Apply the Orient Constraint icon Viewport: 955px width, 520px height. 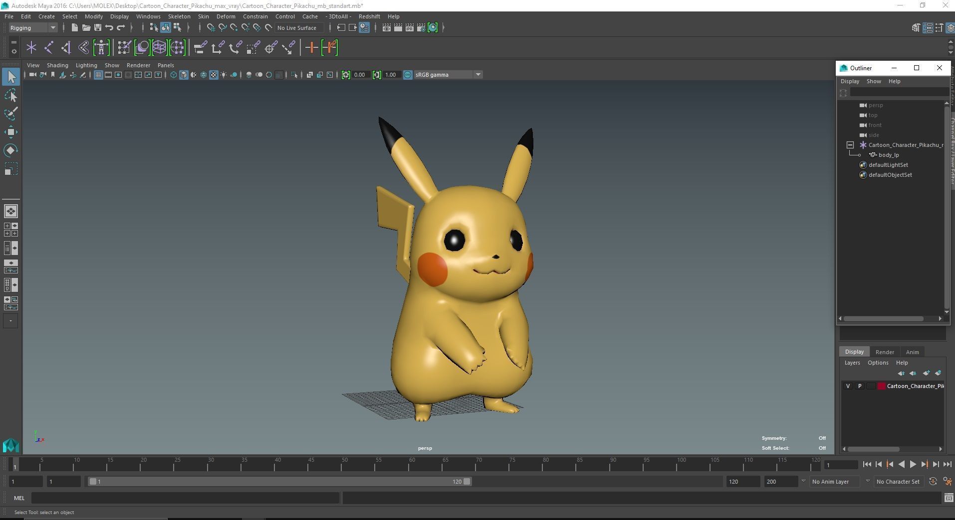(x=236, y=48)
